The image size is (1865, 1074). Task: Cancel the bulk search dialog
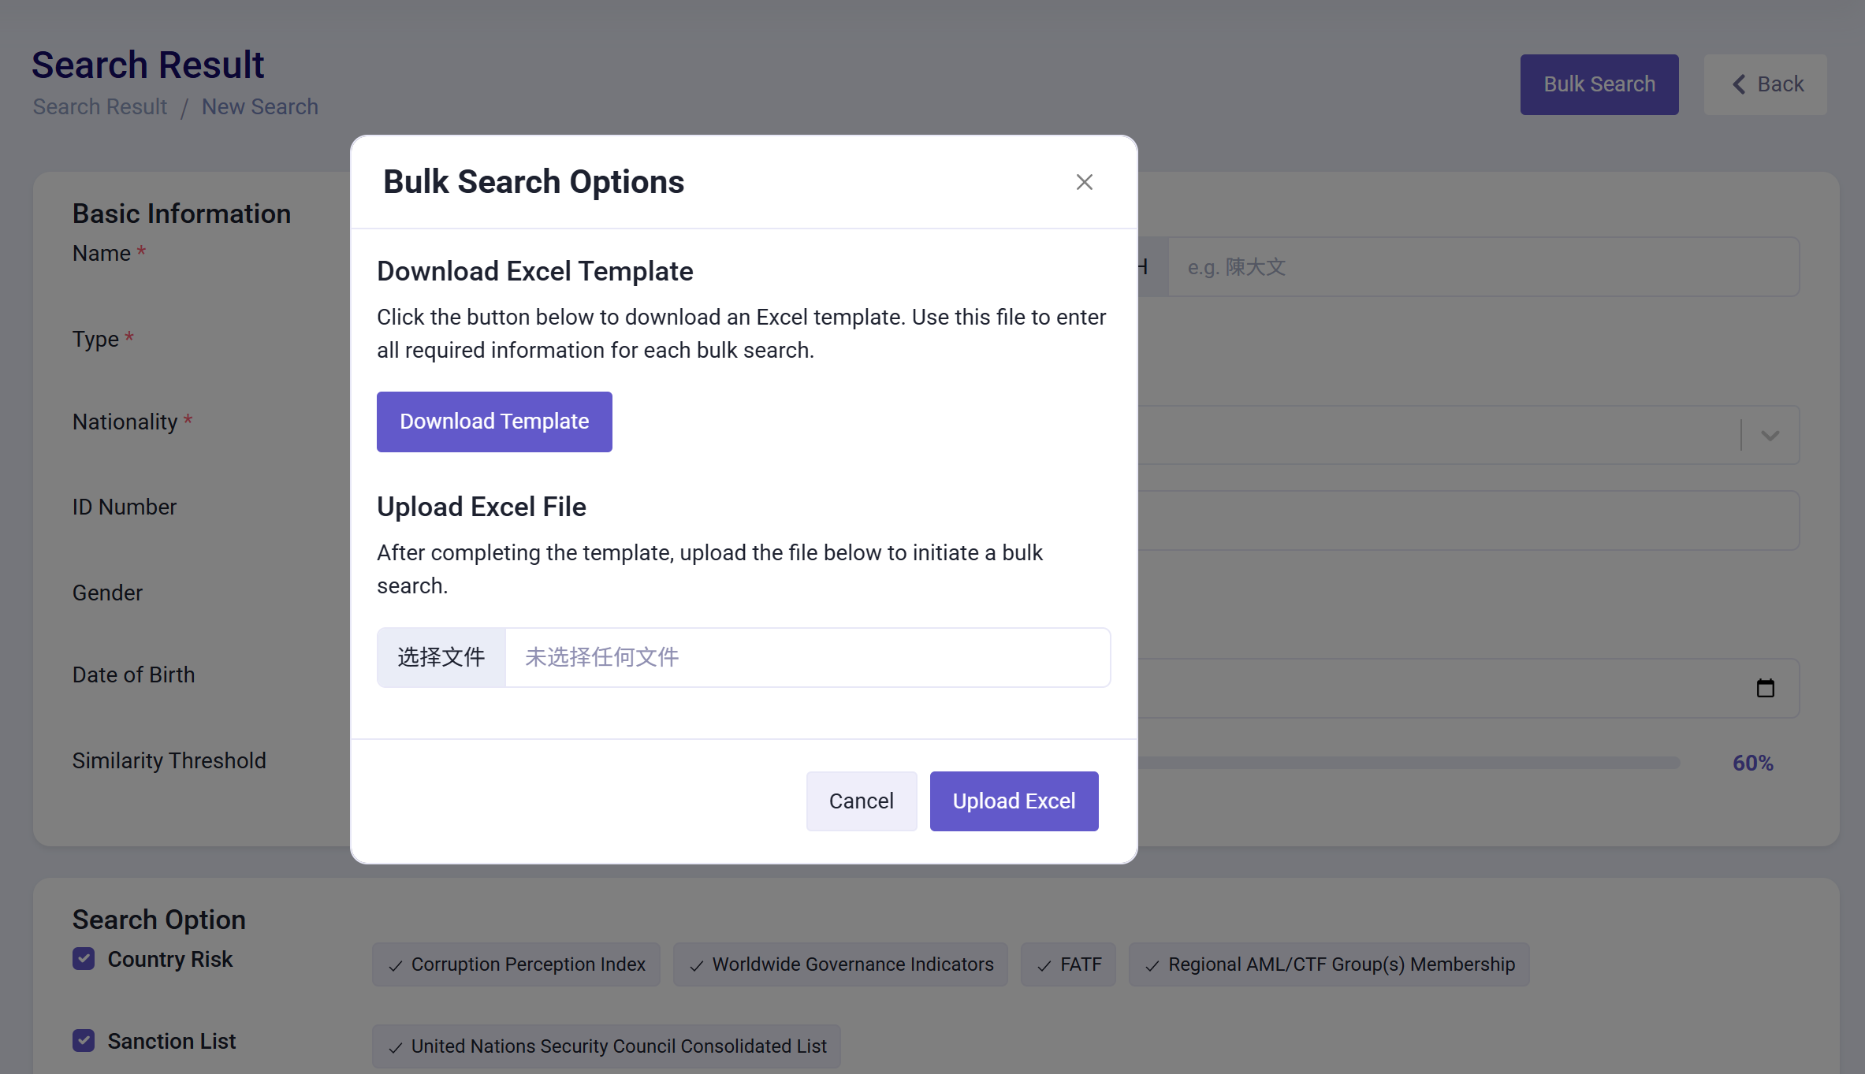coord(861,801)
